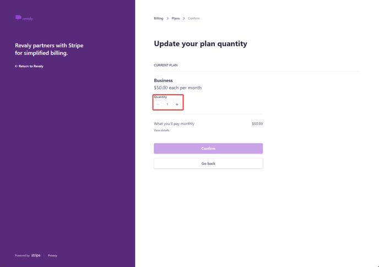The height and width of the screenshot is (267, 379).
Task: Click the Powered by text in footer
Action: (22, 255)
